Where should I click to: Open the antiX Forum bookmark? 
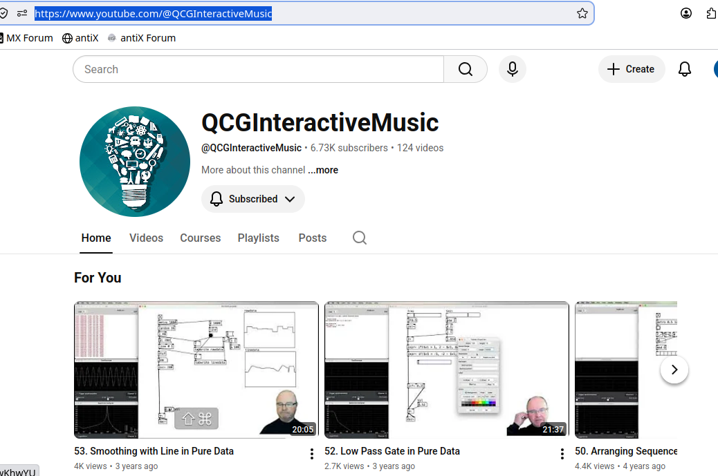(x=142, y=38)
